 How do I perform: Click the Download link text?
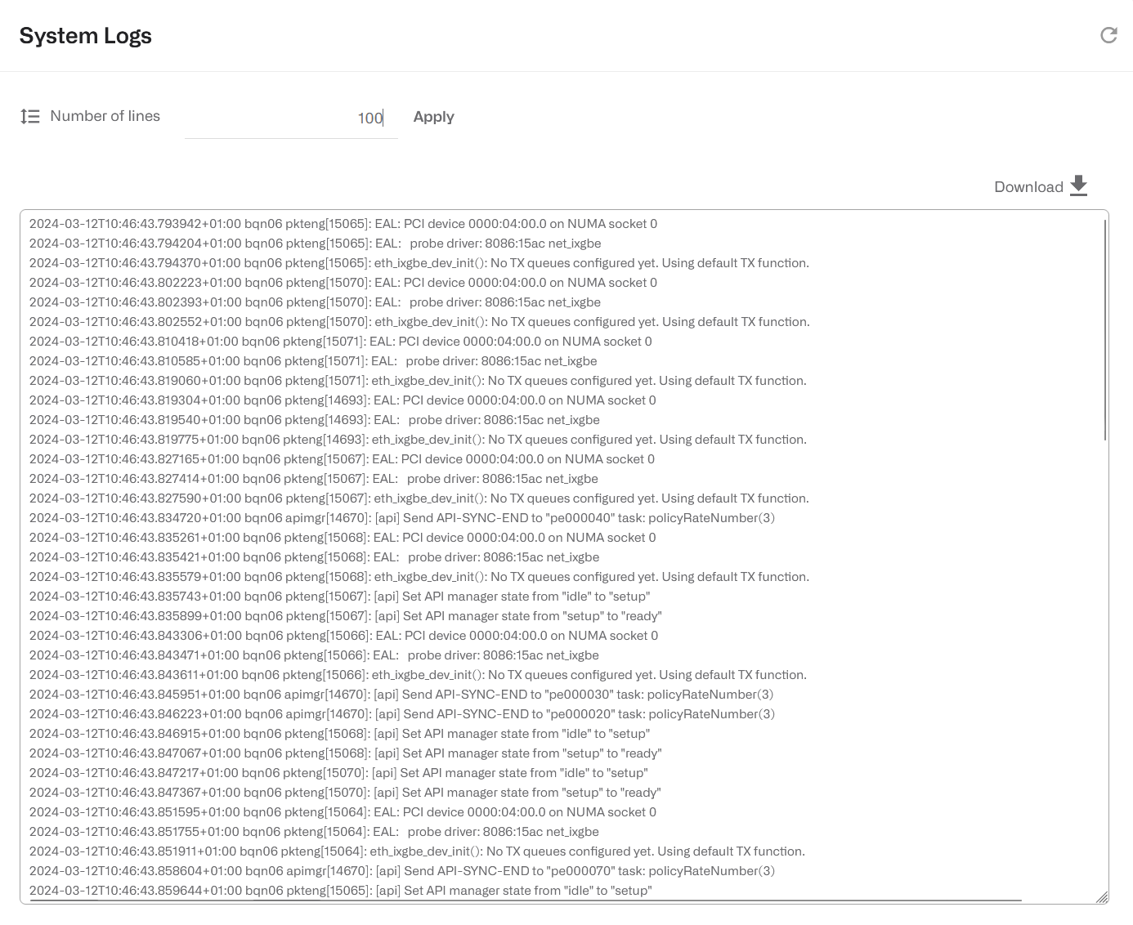click(x=1028, y=187)
